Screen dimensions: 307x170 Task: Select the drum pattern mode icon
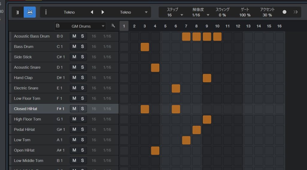(29, 12)
